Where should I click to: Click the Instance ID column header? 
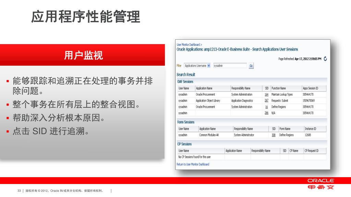tap(311, 129)
